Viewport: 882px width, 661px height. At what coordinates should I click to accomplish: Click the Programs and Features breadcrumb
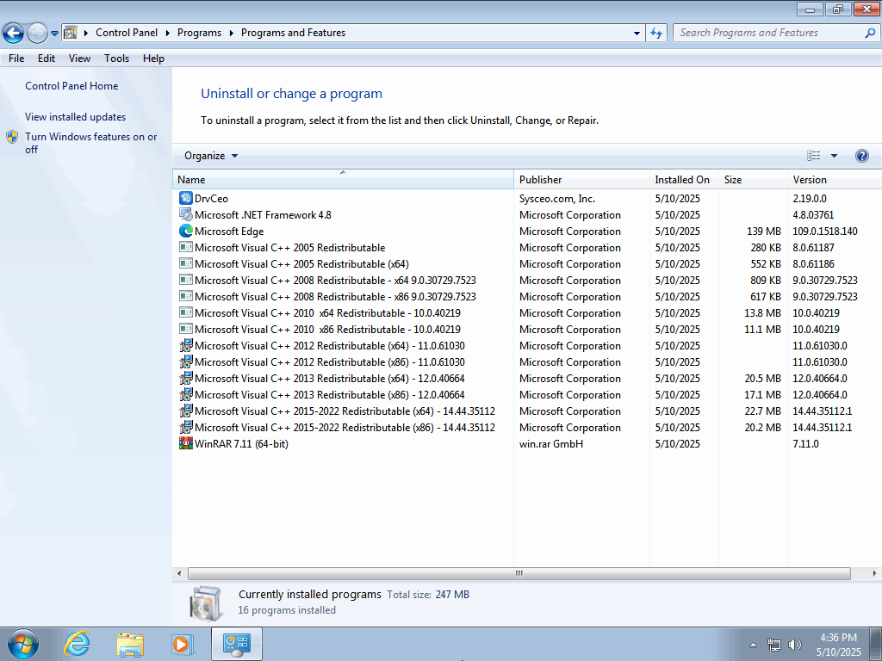pos(293,34)
